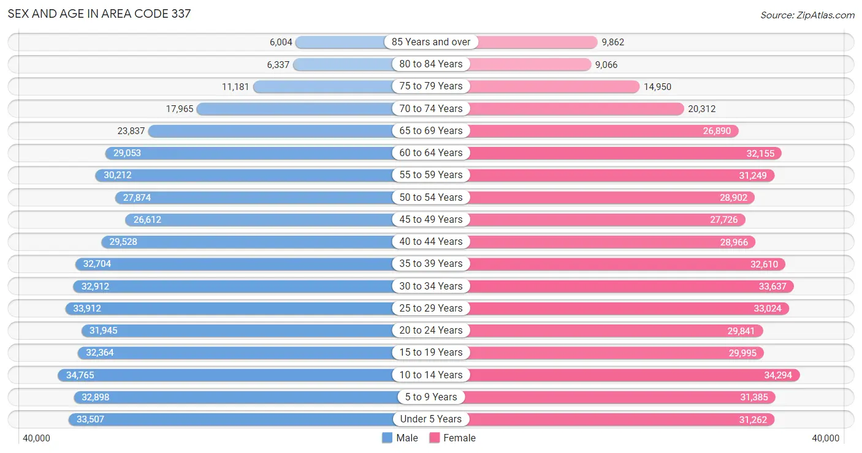The image size is (862, 453).
Task: Select the 40 to 44 Years label
Action: point(431,241)
